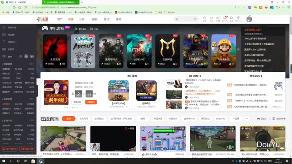Click the browser address bar URL

78,7
